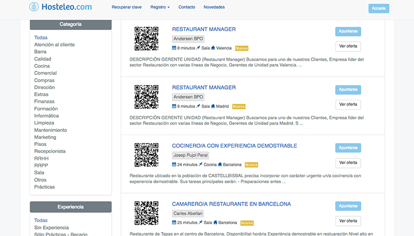
Task: Filter by Marketing category
Action: tap(45, 137)
